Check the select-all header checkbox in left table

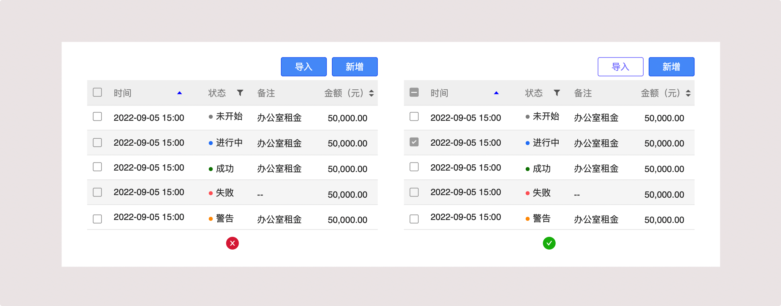[97, 92]
